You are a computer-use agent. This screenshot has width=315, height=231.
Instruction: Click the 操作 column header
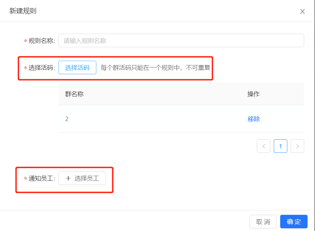point(253,94)
